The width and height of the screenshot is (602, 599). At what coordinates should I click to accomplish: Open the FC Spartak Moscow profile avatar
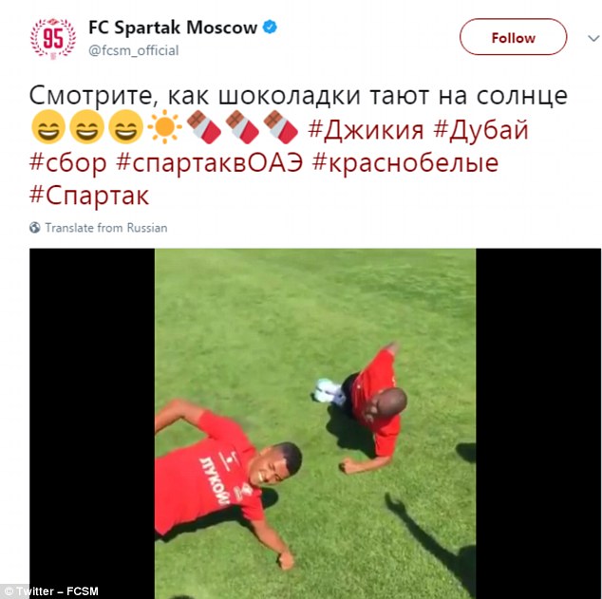click(53, 38)
